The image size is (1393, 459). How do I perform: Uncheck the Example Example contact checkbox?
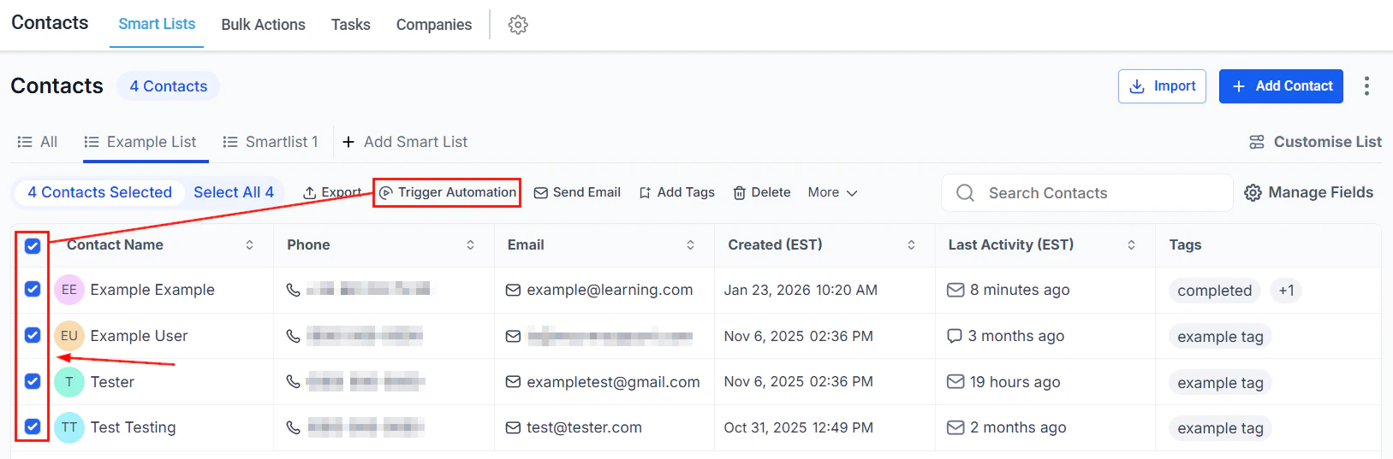(33, 289)
